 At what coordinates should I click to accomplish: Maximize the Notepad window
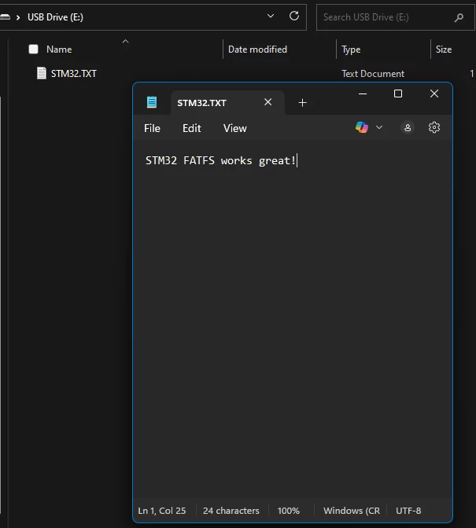tap(398, 93)
